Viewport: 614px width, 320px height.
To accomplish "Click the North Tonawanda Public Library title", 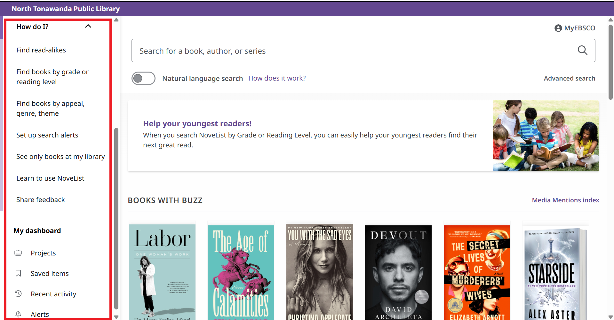I will click(x=66, y=9).
